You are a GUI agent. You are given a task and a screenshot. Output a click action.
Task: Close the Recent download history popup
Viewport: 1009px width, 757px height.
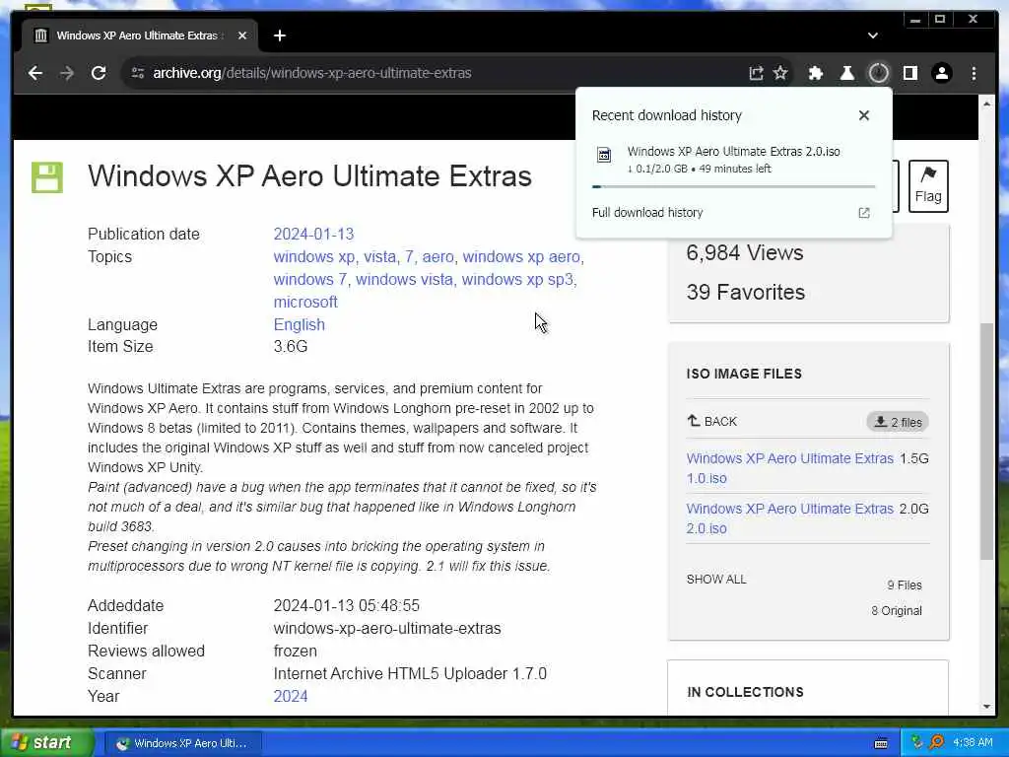[863, 115]
